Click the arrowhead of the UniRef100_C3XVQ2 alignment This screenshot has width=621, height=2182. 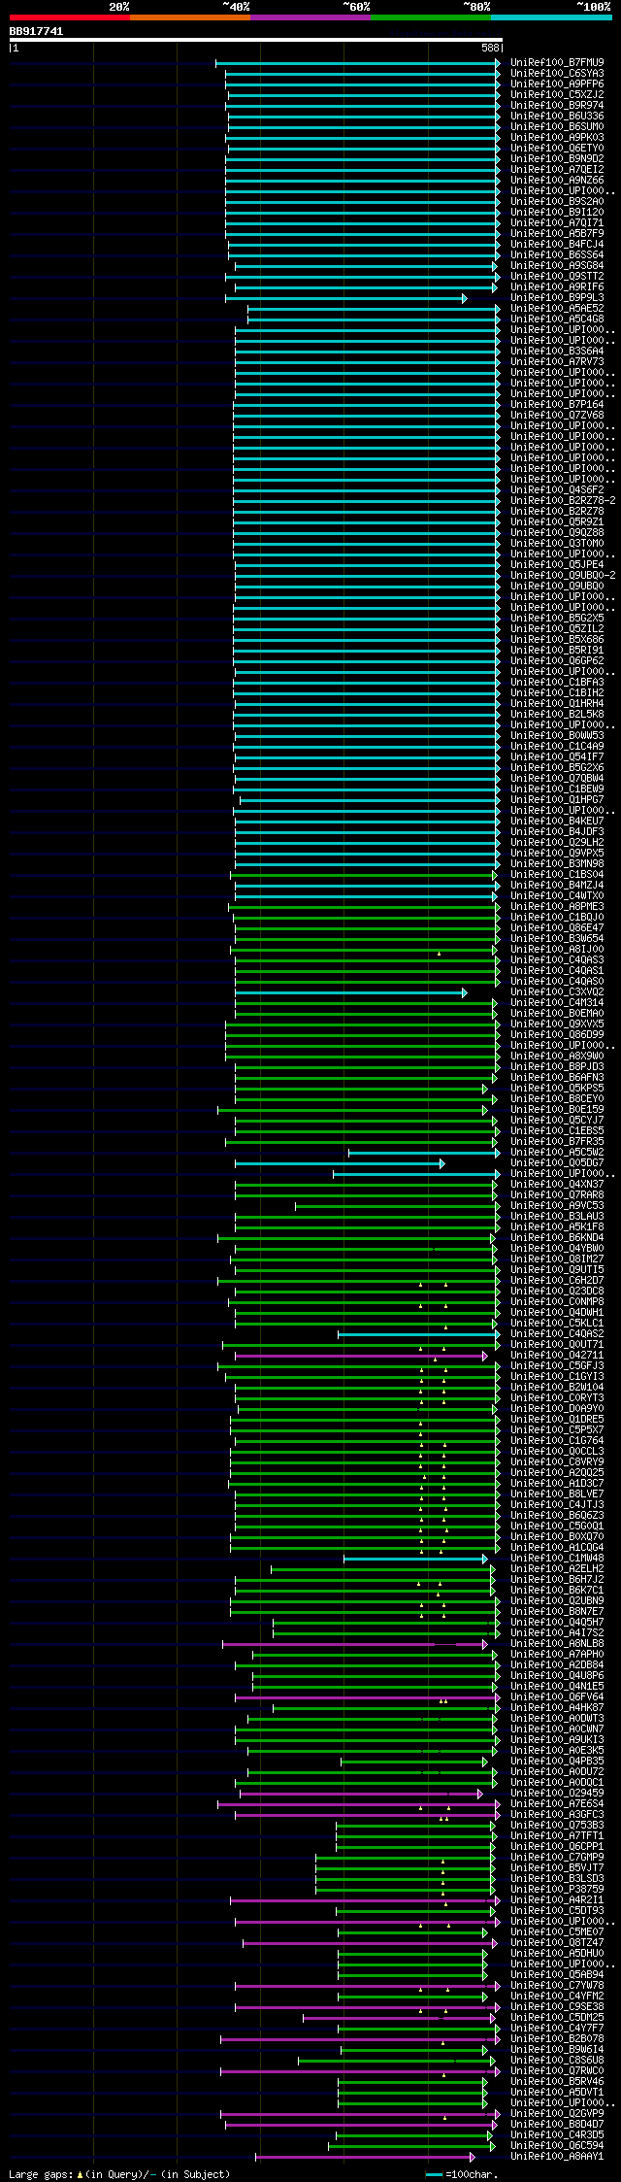(x=465, y=992)
